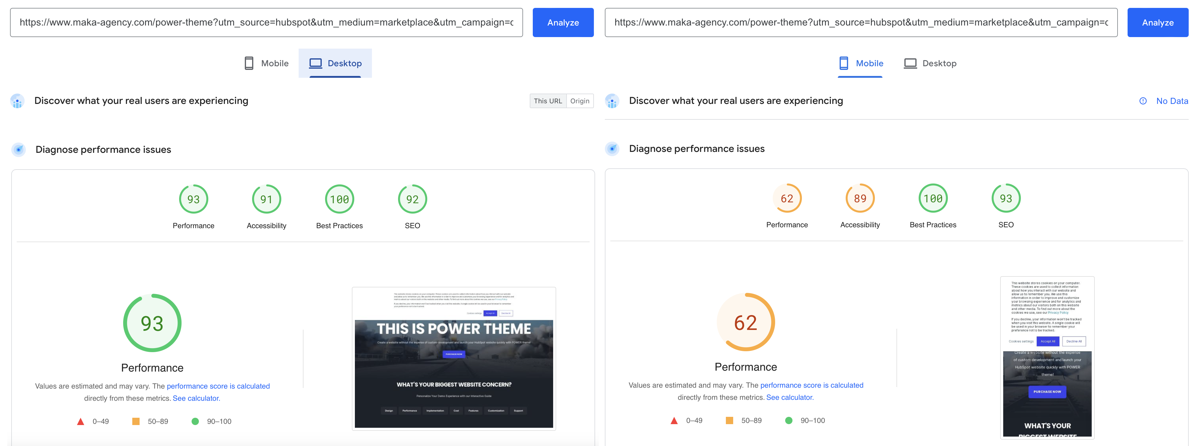Screen dimensions: 1203x446
Task: Click the real users experience icon on right panel
Action: pyautogui.click(x=612, y=101)
